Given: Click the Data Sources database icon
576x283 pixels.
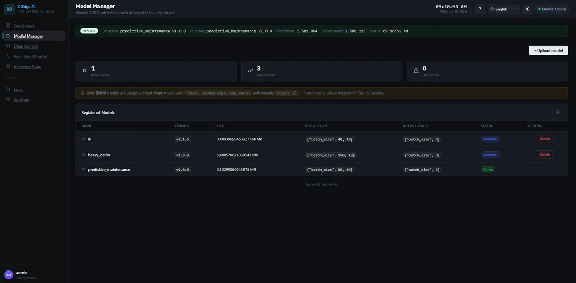Looking at the screenshot, I should (8, 46).
